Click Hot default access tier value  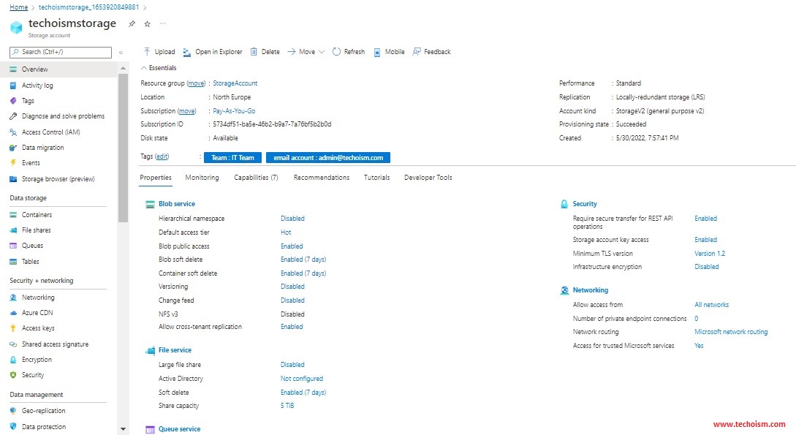click(x=286, y=232)
